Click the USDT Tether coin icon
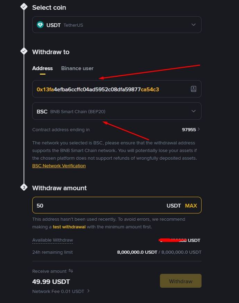Viewport: 239px width, 303px height. 40,25
